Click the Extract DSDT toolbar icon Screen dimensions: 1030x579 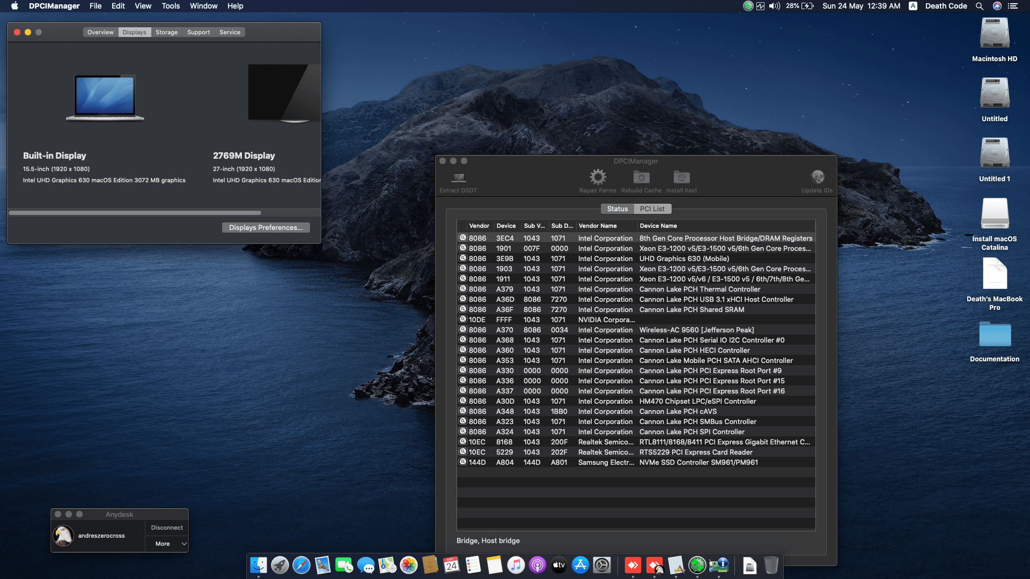point(458,177)
